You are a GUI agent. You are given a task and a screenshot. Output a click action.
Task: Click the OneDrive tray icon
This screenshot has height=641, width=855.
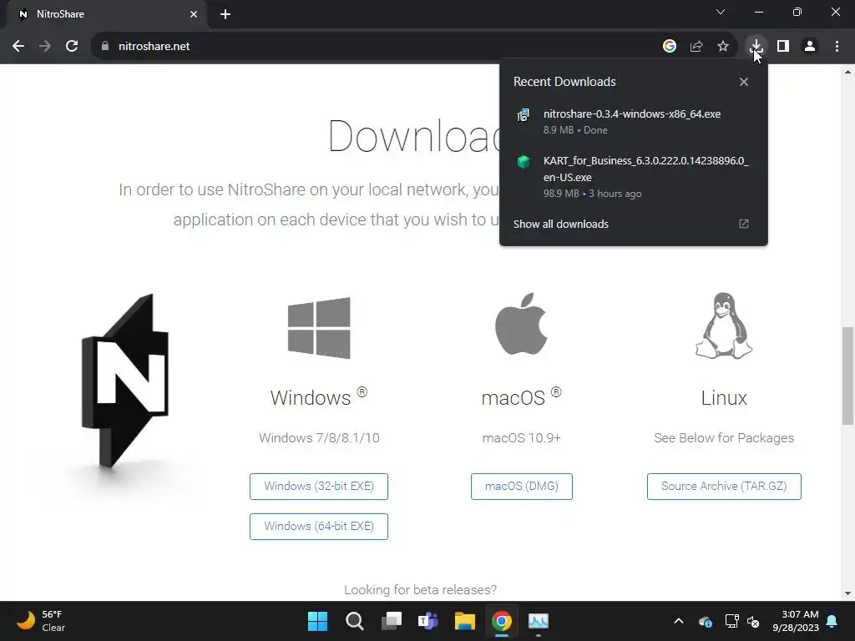tap(705, 621)
